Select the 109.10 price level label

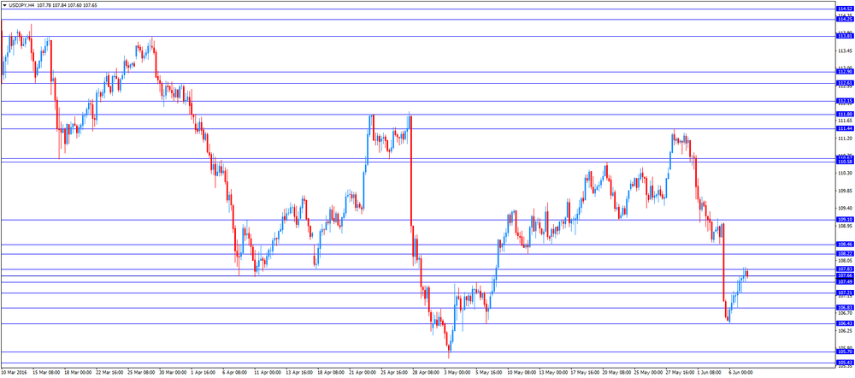(x=845, y=219)
